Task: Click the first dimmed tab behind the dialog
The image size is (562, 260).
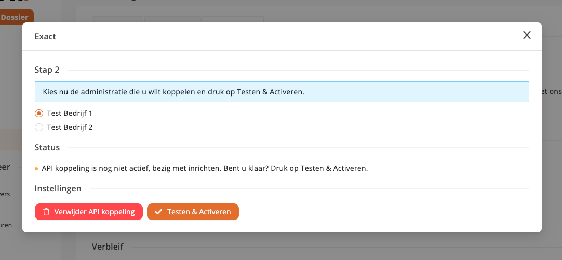Action: point(117,19)
